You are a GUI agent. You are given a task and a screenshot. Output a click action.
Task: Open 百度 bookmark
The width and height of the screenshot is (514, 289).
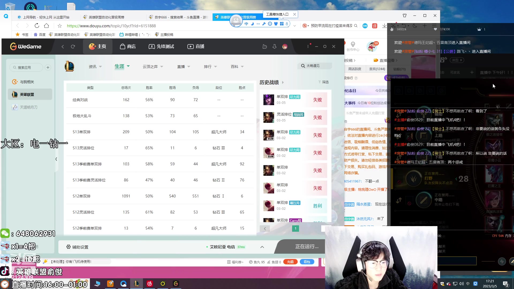(40, 35)
